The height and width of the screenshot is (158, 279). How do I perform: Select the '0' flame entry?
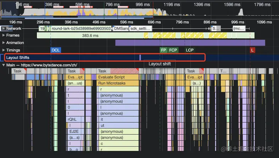click(75, 107)
